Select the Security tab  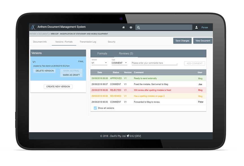(112, 42)
